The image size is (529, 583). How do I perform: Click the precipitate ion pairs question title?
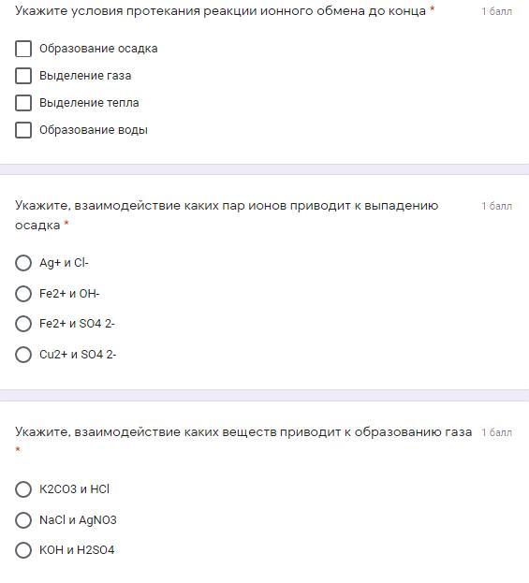(227, 215)
